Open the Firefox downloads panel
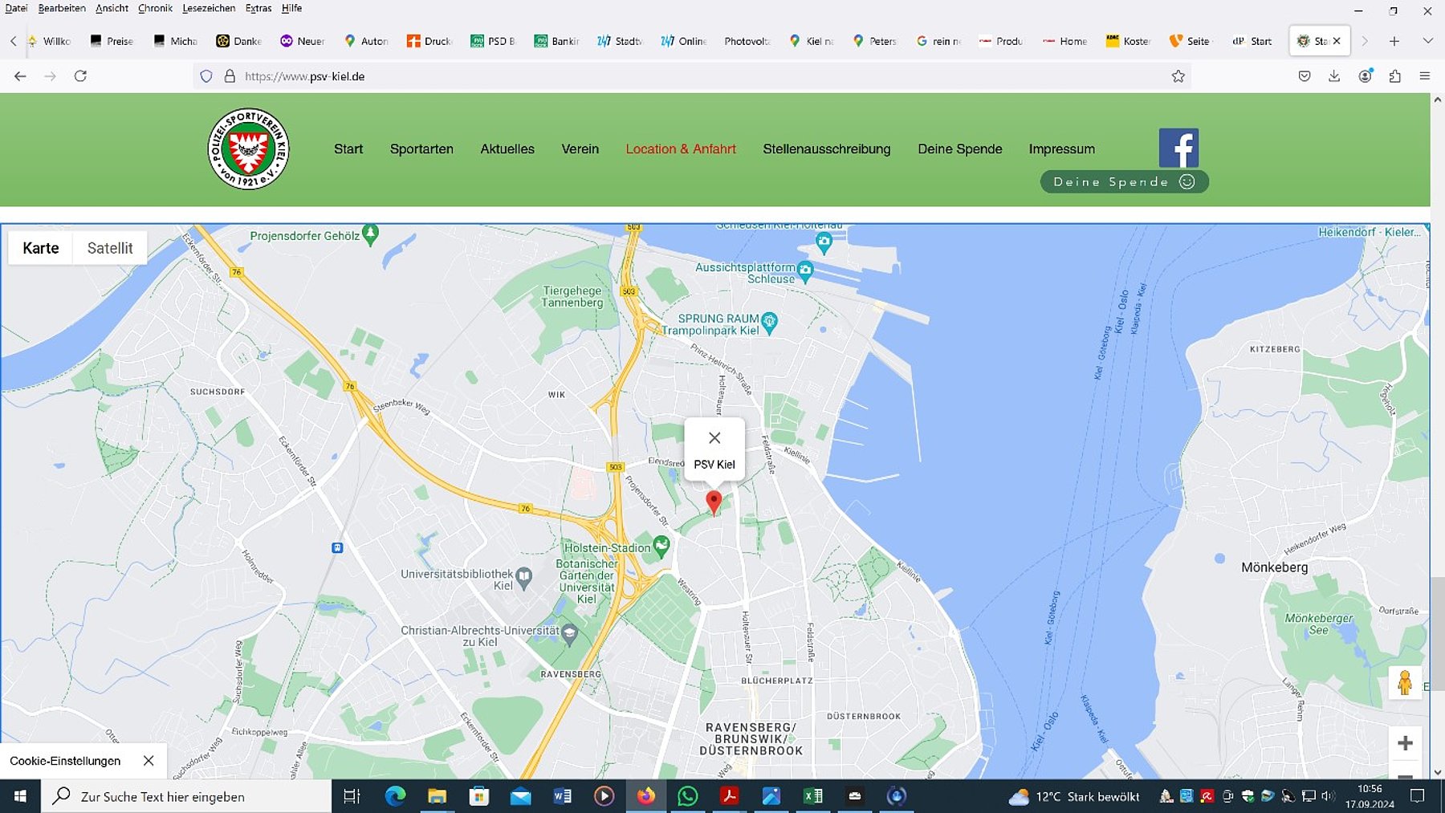Image resolution: width=1445 pixels, height=813 pixels. coord(1334,76)
